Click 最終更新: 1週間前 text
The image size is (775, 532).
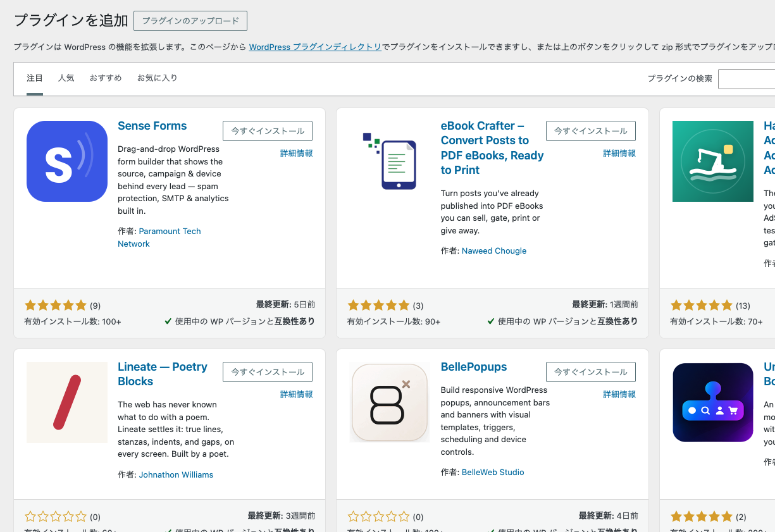pos(605,304)
